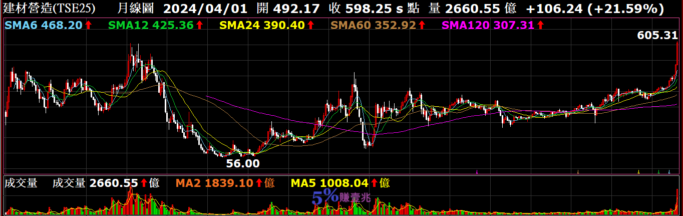Image resolution: width=683 pixels, height=216 pixels.
Task: Click the red up arrow beside SMA120
Action: tap(540, 25)
